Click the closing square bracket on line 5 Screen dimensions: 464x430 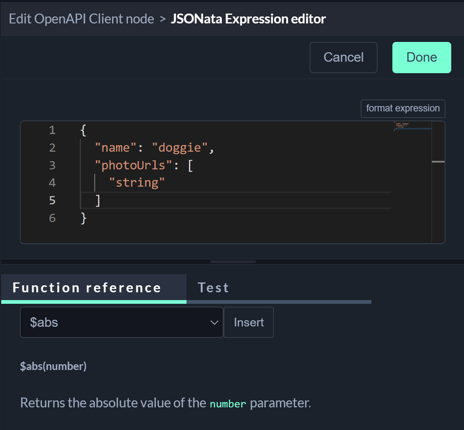98,200
